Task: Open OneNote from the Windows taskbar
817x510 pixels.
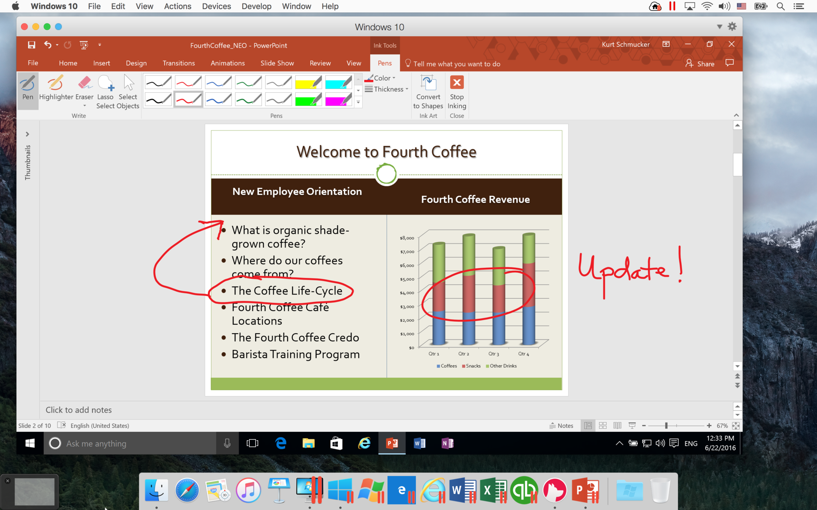Action: pos(447,443)
